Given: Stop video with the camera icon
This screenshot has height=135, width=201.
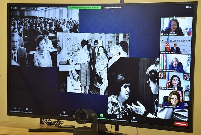Looking at the screenshot, I should 27,109.
